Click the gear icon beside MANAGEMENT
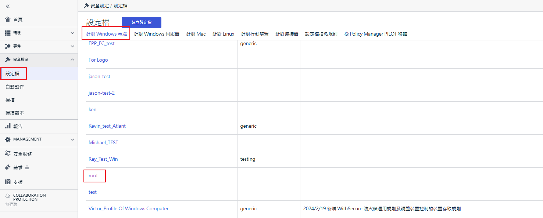543x218 pixels. click(x=8, y=139)
